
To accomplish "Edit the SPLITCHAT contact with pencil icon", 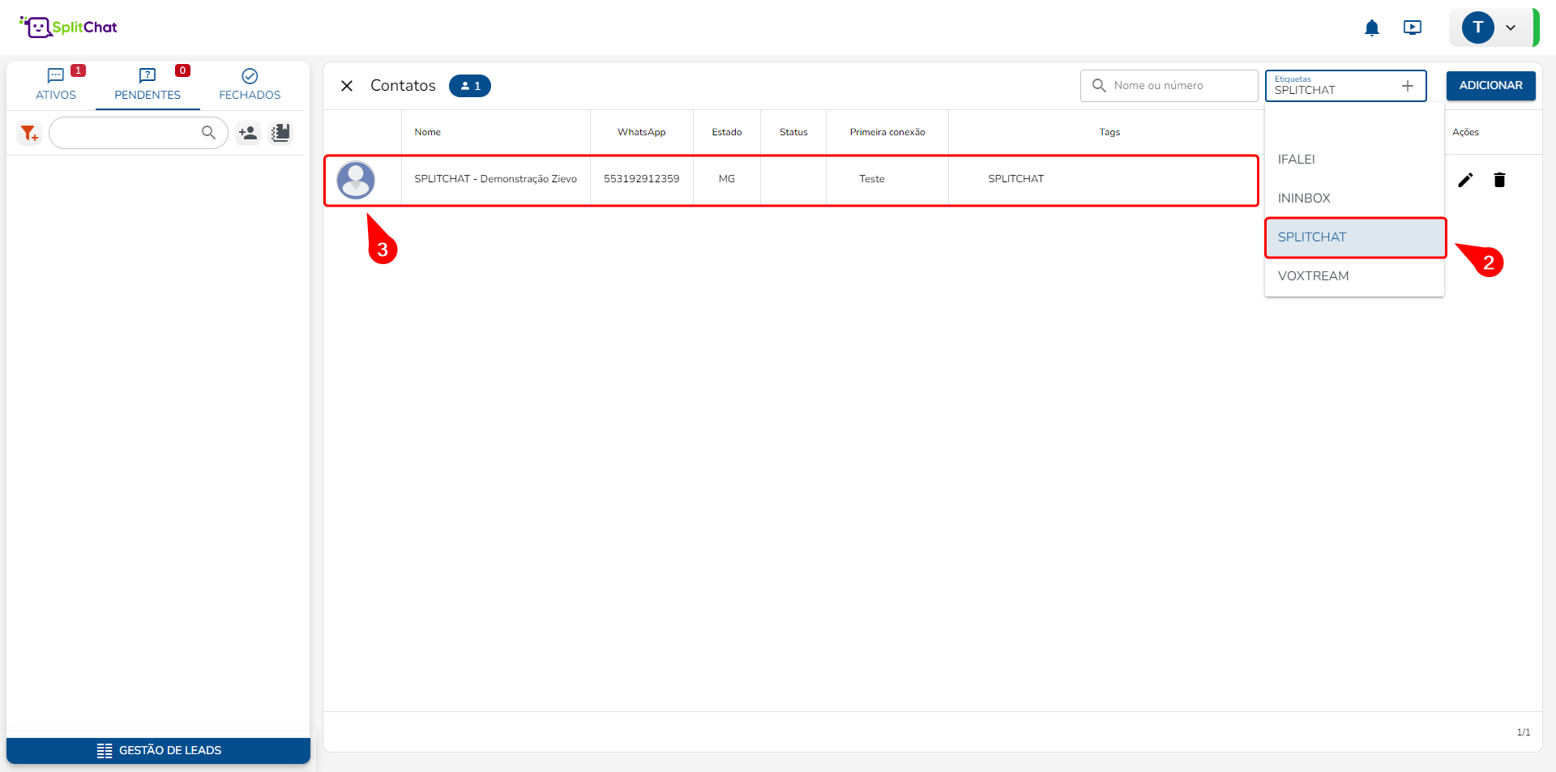I will 1465,180.
